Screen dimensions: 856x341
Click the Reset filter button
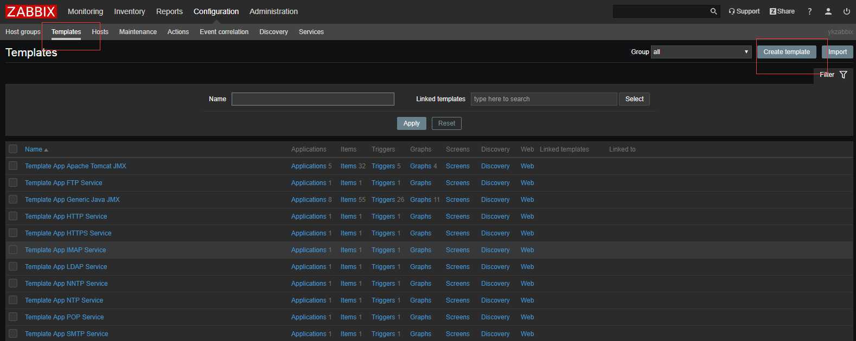click(446, 123)
